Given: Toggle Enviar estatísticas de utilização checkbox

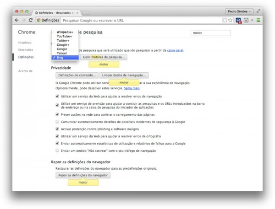Looking at the screenshot, I should click(x=57, y=143).
